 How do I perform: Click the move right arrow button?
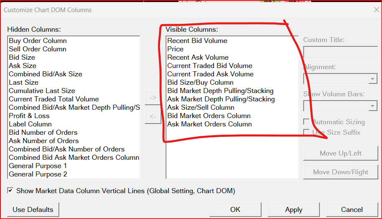click(153, 97)
